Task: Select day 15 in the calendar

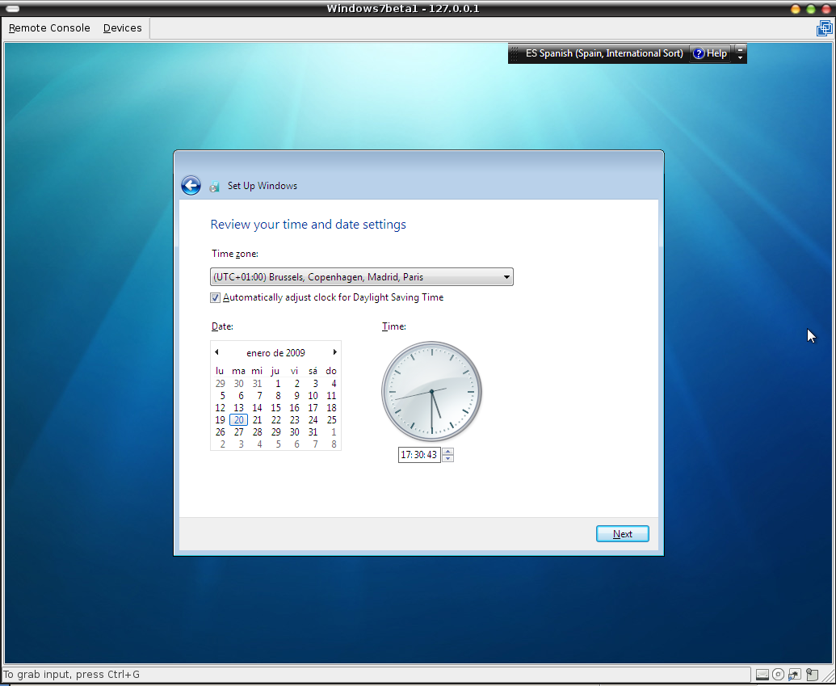Action: [x=275, y=407]
